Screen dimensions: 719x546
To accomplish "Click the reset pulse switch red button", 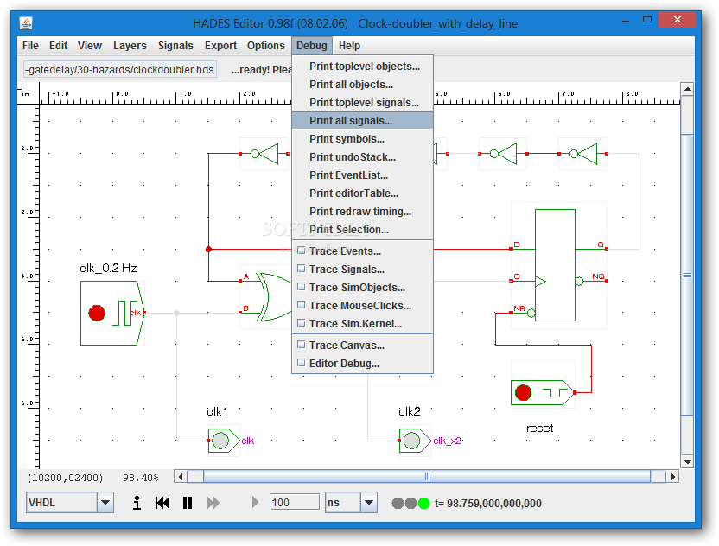I will (523, 393).
